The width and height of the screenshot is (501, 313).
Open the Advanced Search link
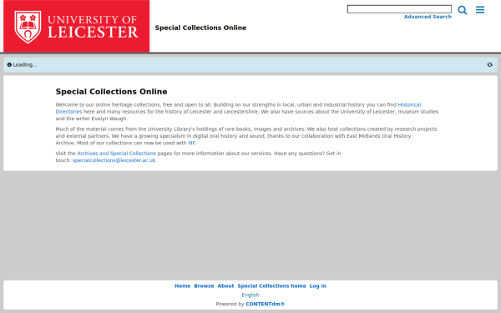point(428,17)
